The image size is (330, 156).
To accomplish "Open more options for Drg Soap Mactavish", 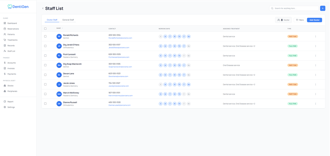I will pyautogui.click(x=315, y=65).
